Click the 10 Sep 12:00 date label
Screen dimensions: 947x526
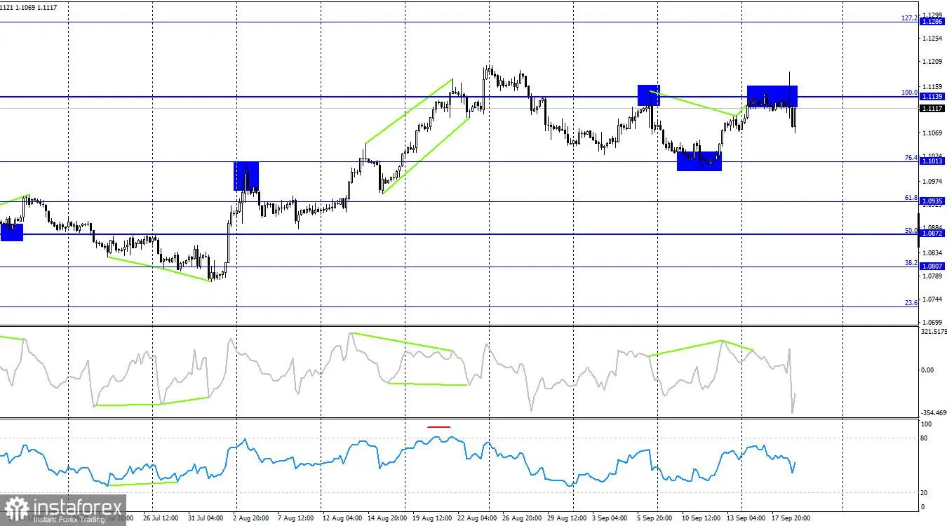click(700, 518)
